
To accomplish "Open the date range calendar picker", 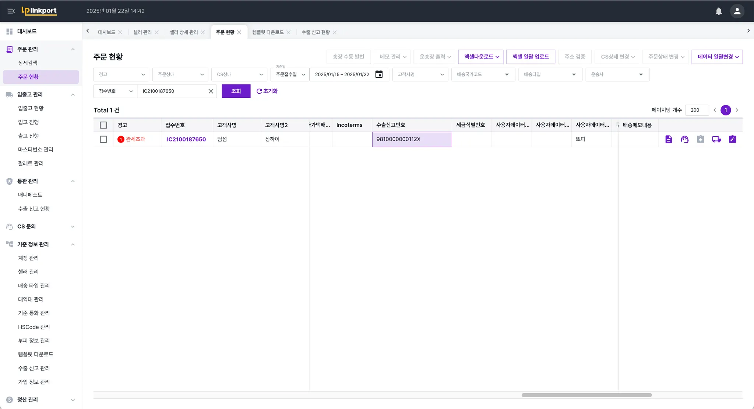I will (379, 74).
